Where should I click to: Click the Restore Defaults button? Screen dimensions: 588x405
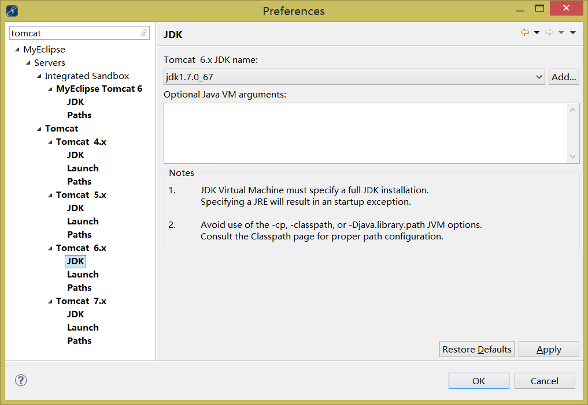point(476,349)
